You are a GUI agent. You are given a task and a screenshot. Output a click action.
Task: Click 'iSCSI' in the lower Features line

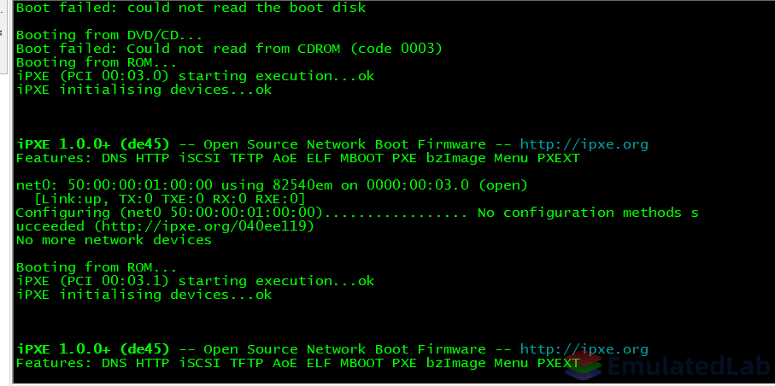200,363
